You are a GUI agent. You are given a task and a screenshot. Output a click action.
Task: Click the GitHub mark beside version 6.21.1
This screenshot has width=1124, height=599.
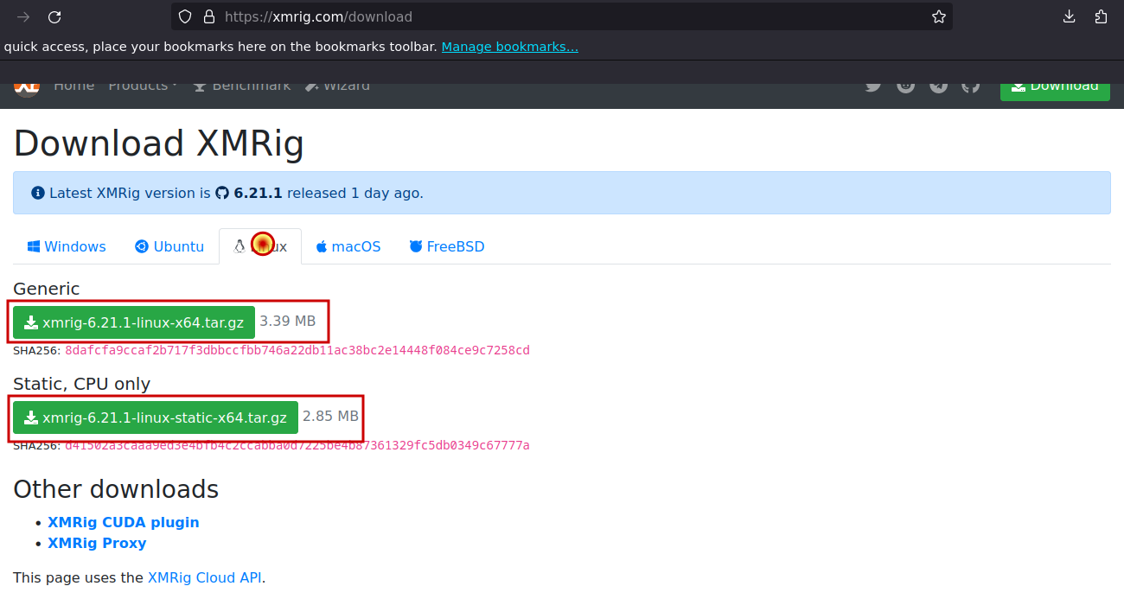point(222,193)
